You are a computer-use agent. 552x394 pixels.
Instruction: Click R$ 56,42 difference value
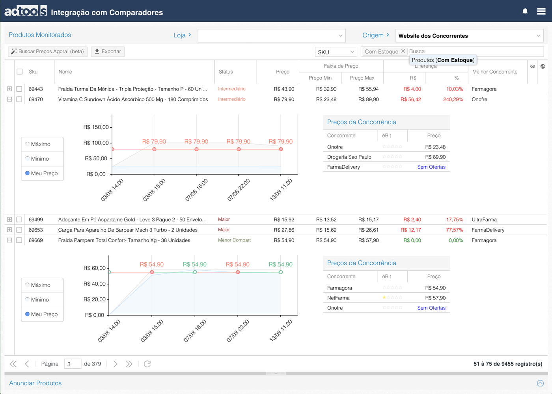pyautogui.click(x=411, y=99)
